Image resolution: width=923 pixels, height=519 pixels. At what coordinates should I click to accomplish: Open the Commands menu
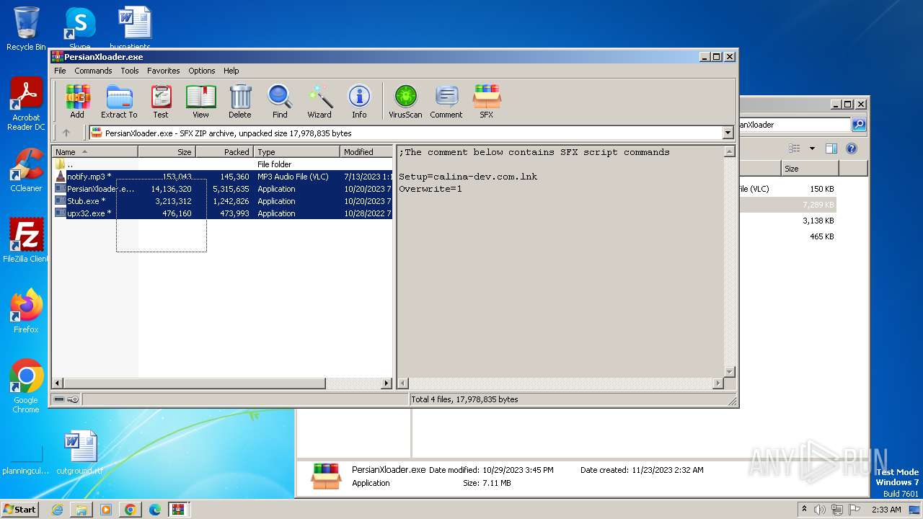coord(93,71)
